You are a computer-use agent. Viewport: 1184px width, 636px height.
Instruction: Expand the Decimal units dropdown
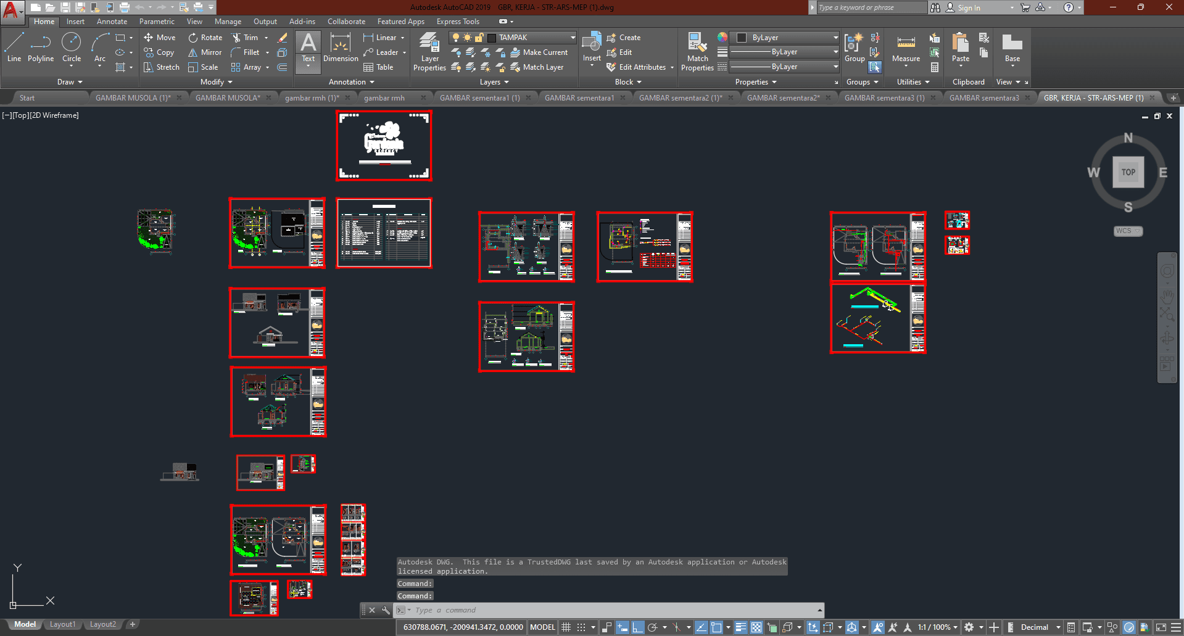coord(1058,627)
